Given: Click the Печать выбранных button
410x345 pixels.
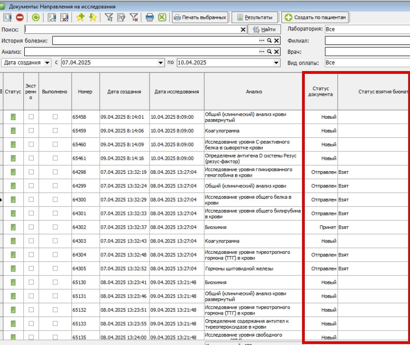Looking at the screenshot, I should (200, 17).
